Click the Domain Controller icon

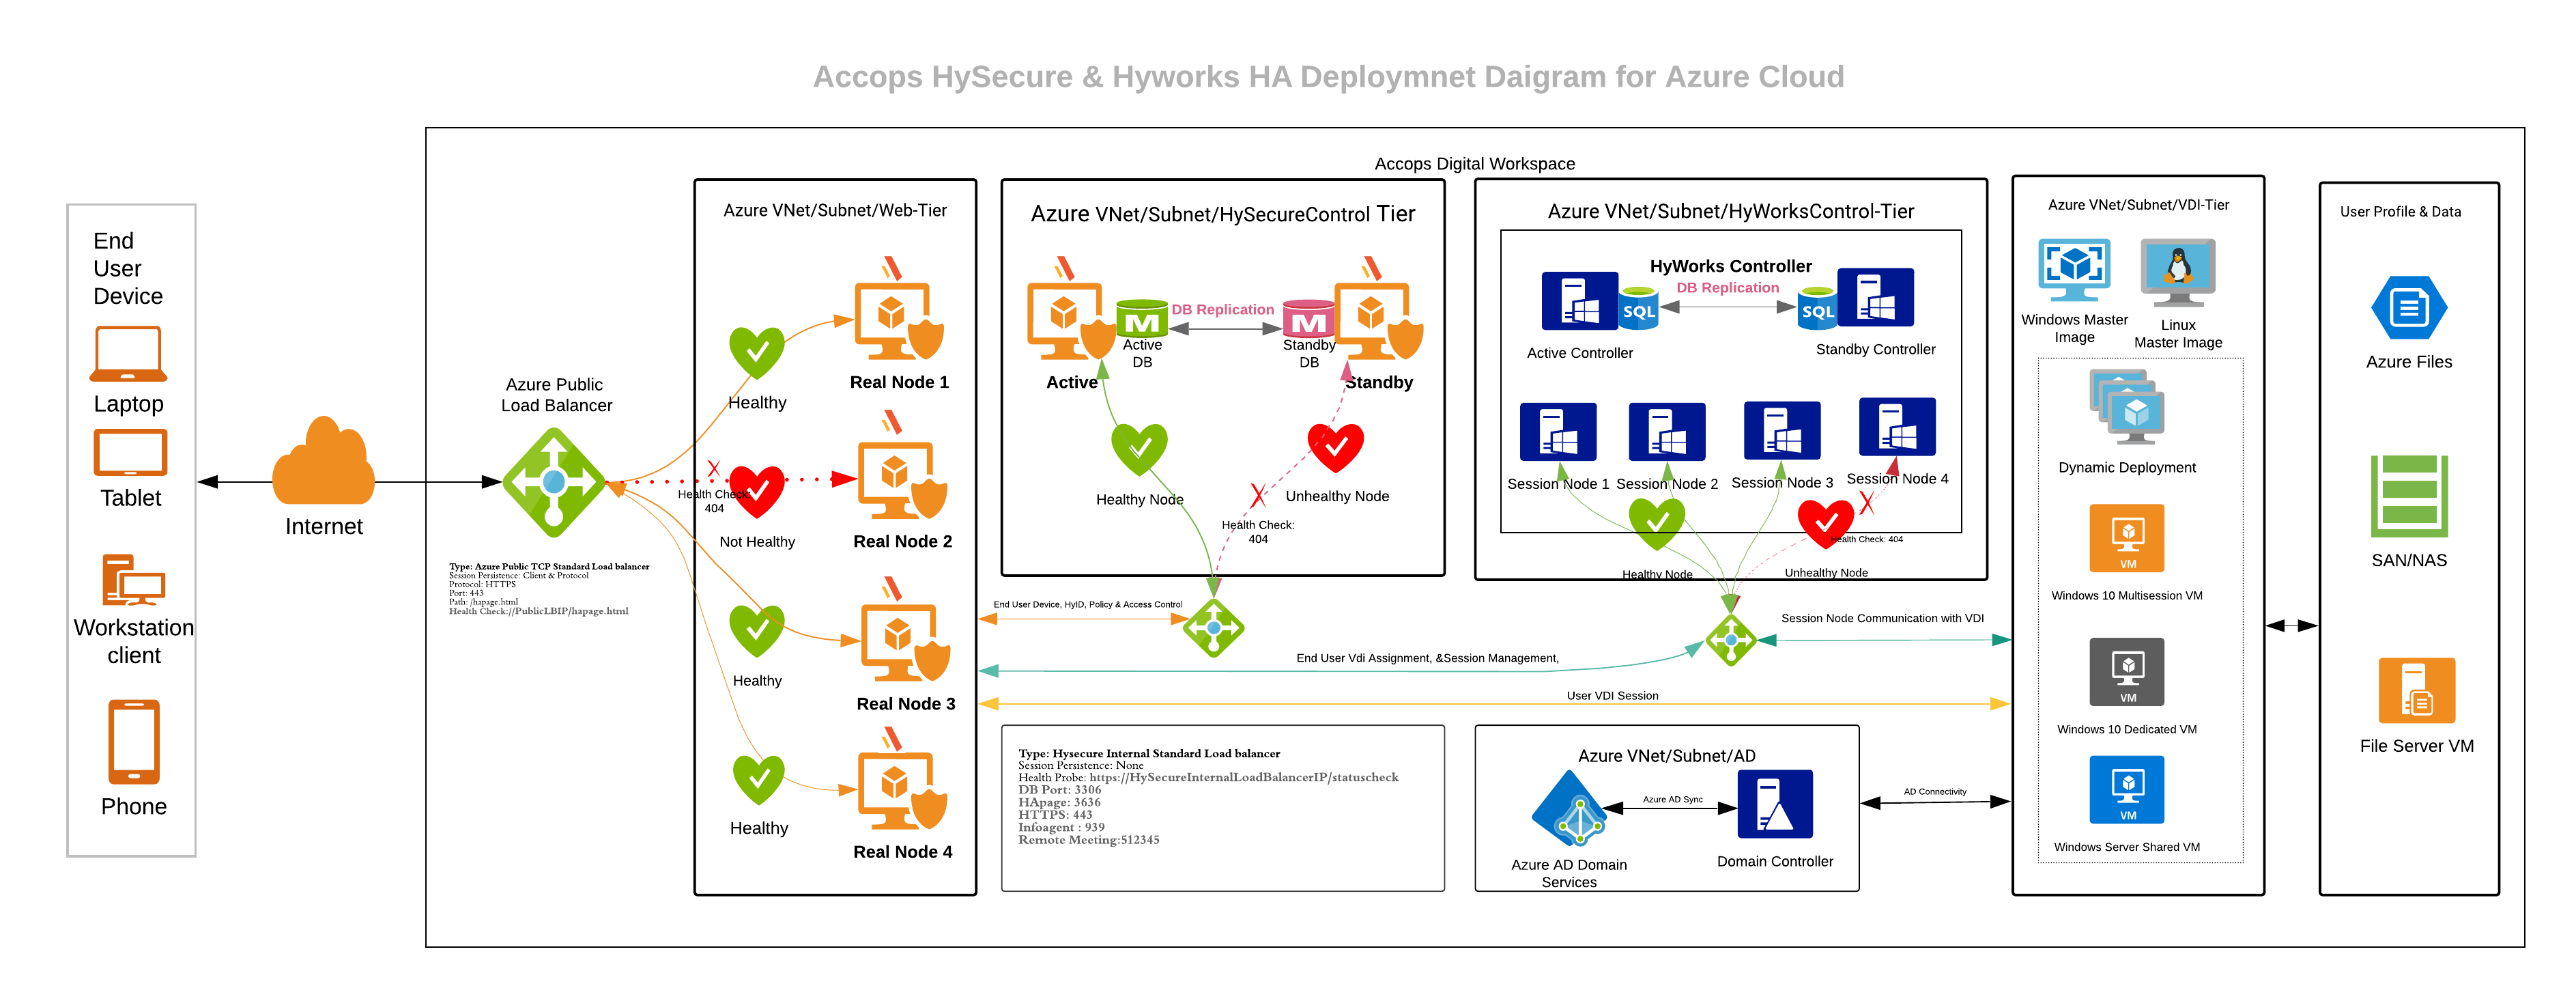[x=1775, y=804]
